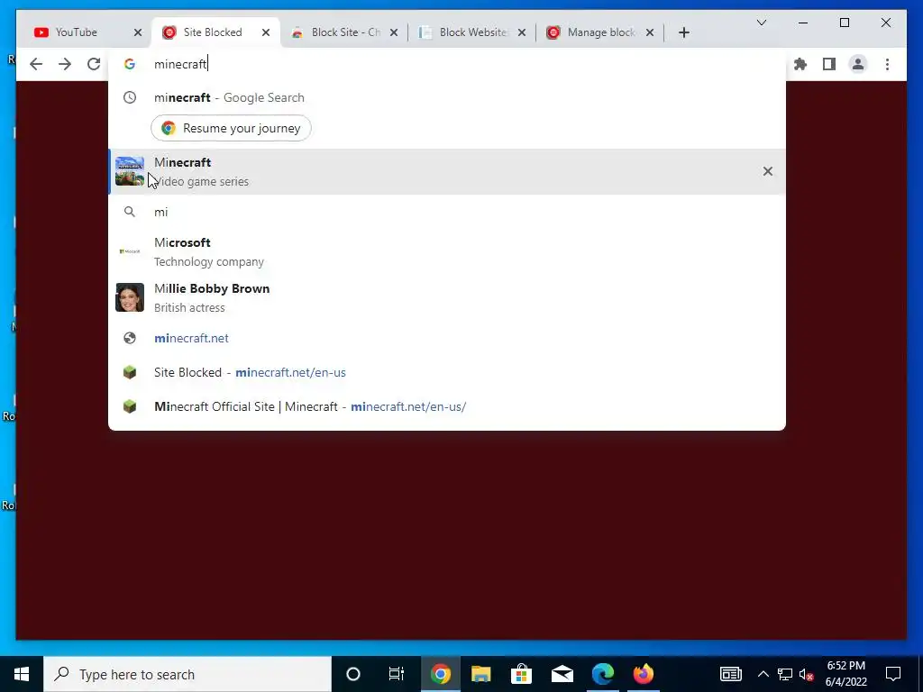Close the YouTube tab
This screenshot has height=692, width=923.
138,32
